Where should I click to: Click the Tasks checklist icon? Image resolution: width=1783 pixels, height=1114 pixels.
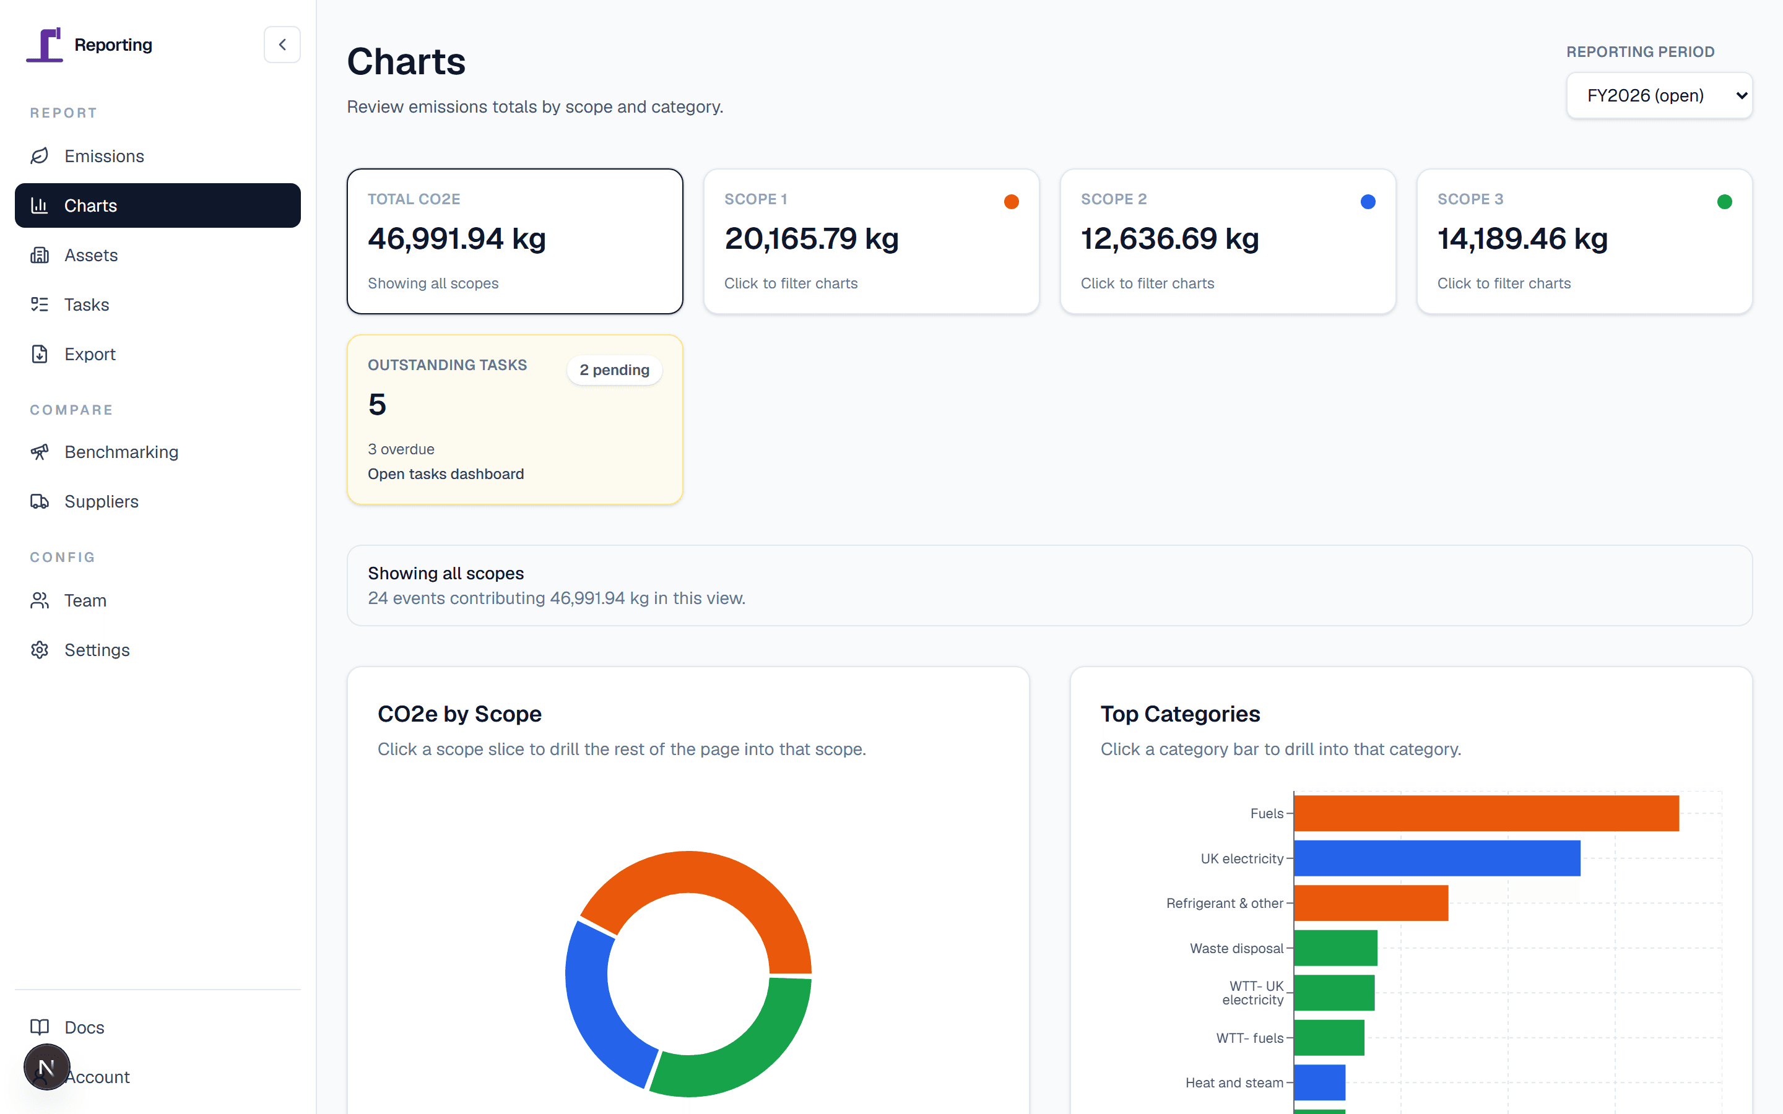(40, 304)
